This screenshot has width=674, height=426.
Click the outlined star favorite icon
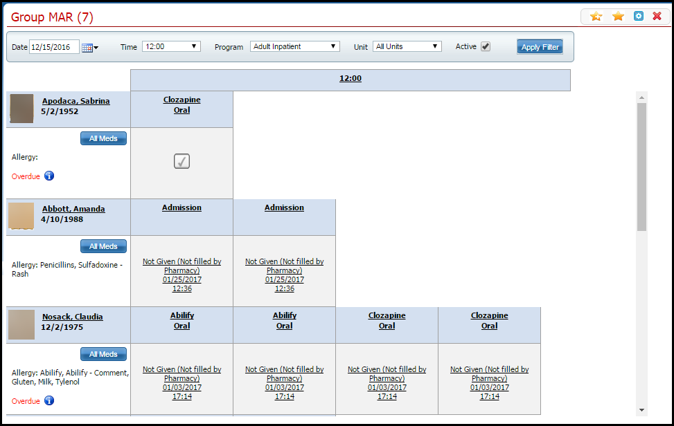(x=596, y=16)
